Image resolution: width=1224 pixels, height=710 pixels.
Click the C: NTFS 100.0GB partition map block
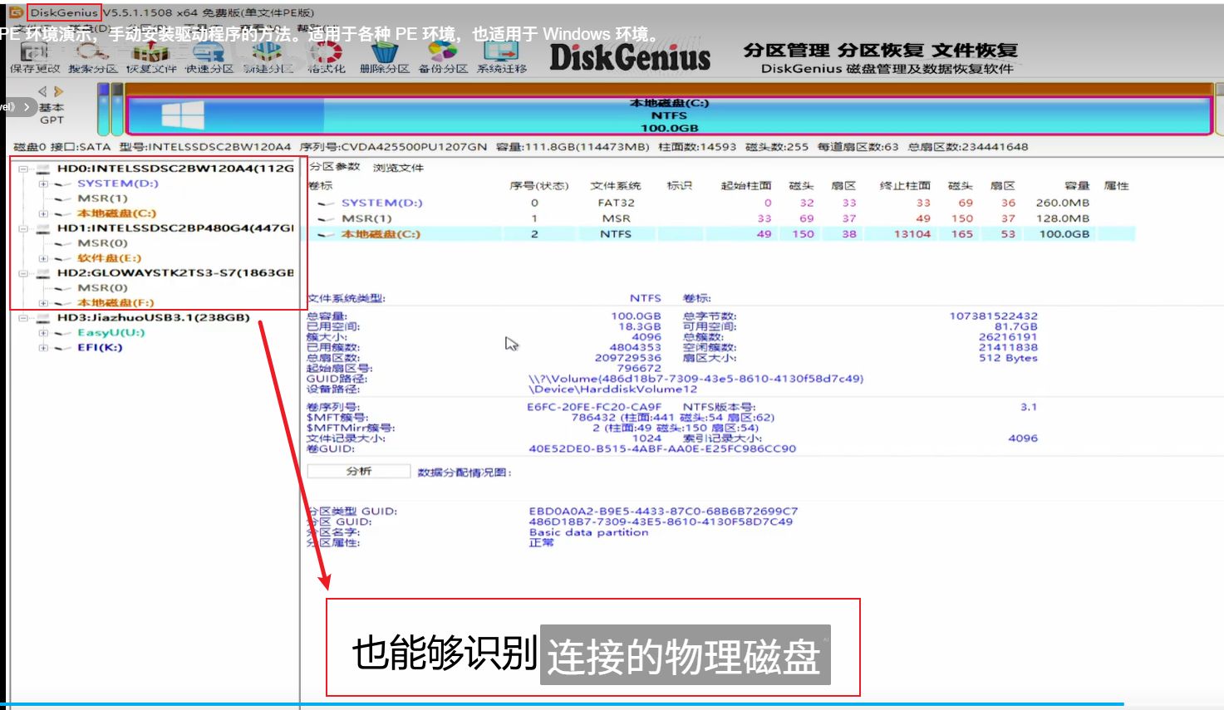click(x=669, y=115)
